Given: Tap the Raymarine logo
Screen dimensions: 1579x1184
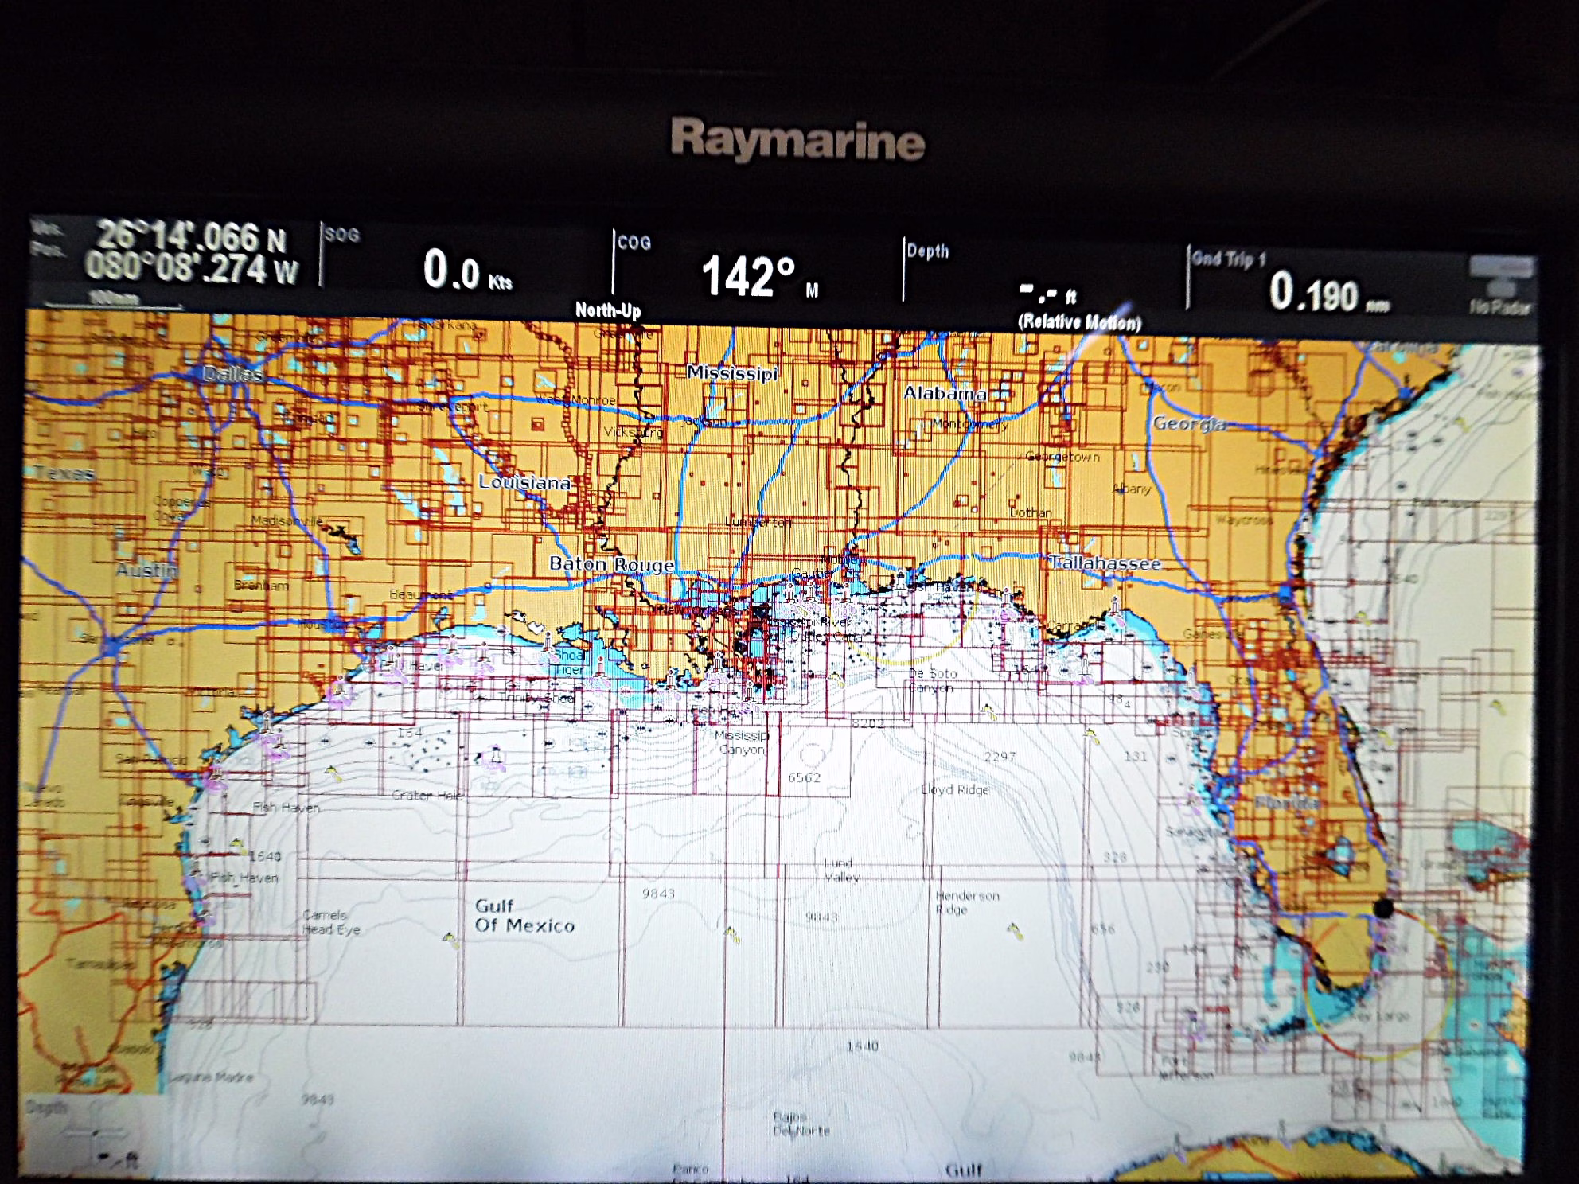Looking at the screenshot, I should pos(797,139).
